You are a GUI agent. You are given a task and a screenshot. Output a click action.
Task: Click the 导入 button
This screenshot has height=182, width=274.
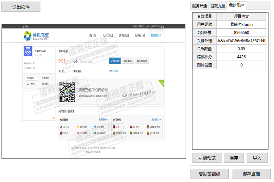pos(257,158)
